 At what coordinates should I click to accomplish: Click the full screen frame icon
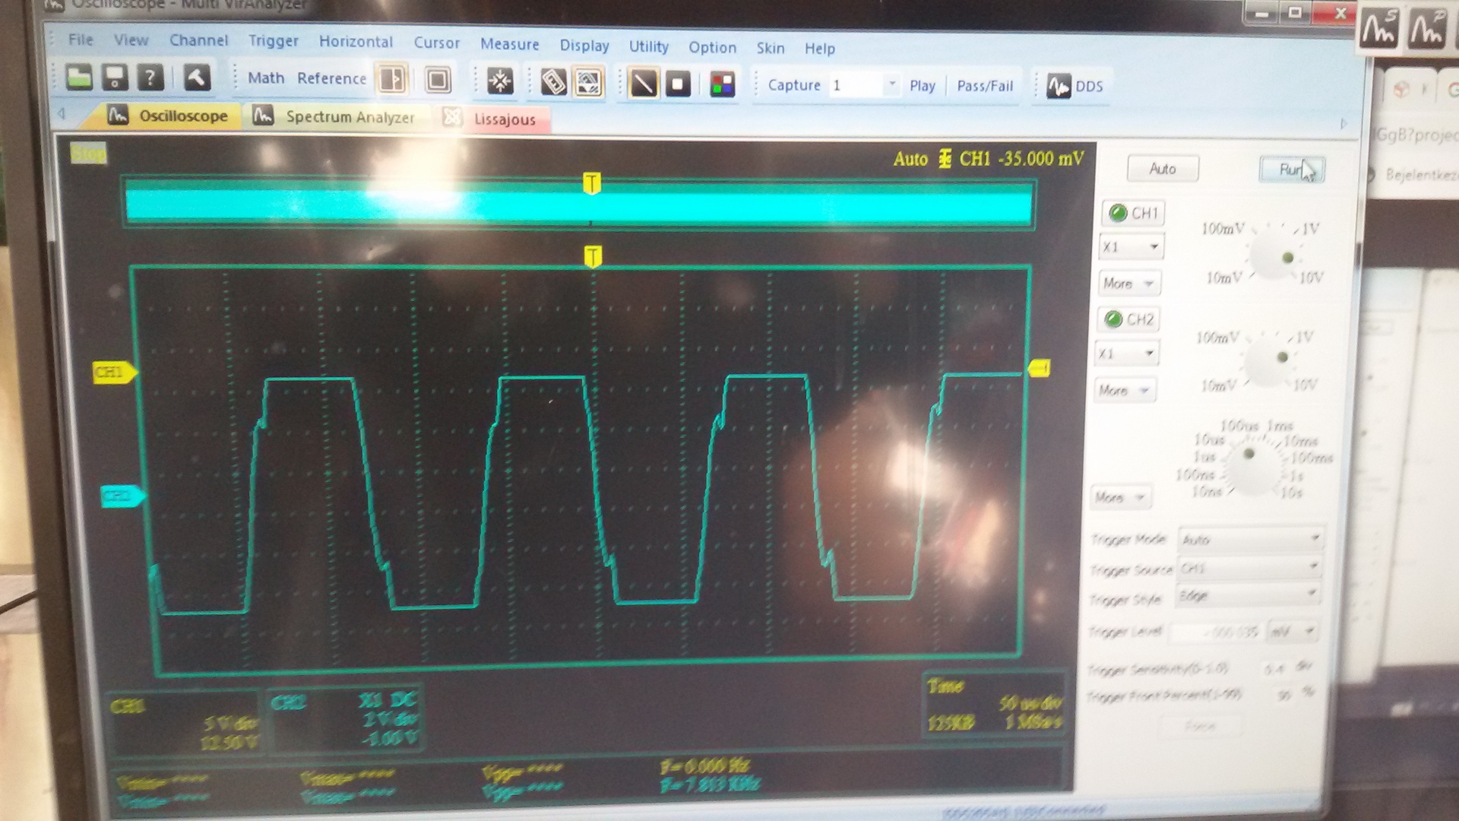pyautogui.click(x=438, y=81)
